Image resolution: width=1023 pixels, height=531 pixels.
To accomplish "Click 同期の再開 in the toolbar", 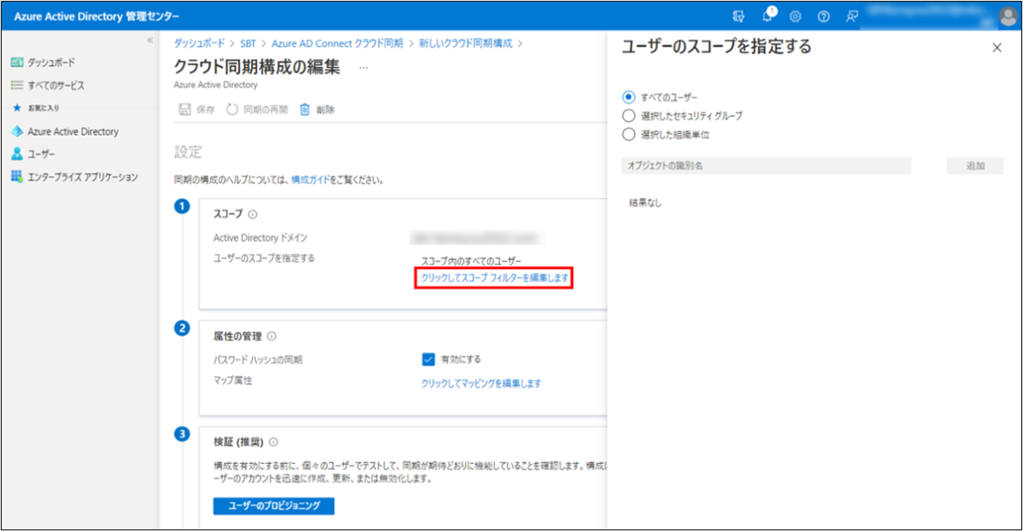I will 257,110.
